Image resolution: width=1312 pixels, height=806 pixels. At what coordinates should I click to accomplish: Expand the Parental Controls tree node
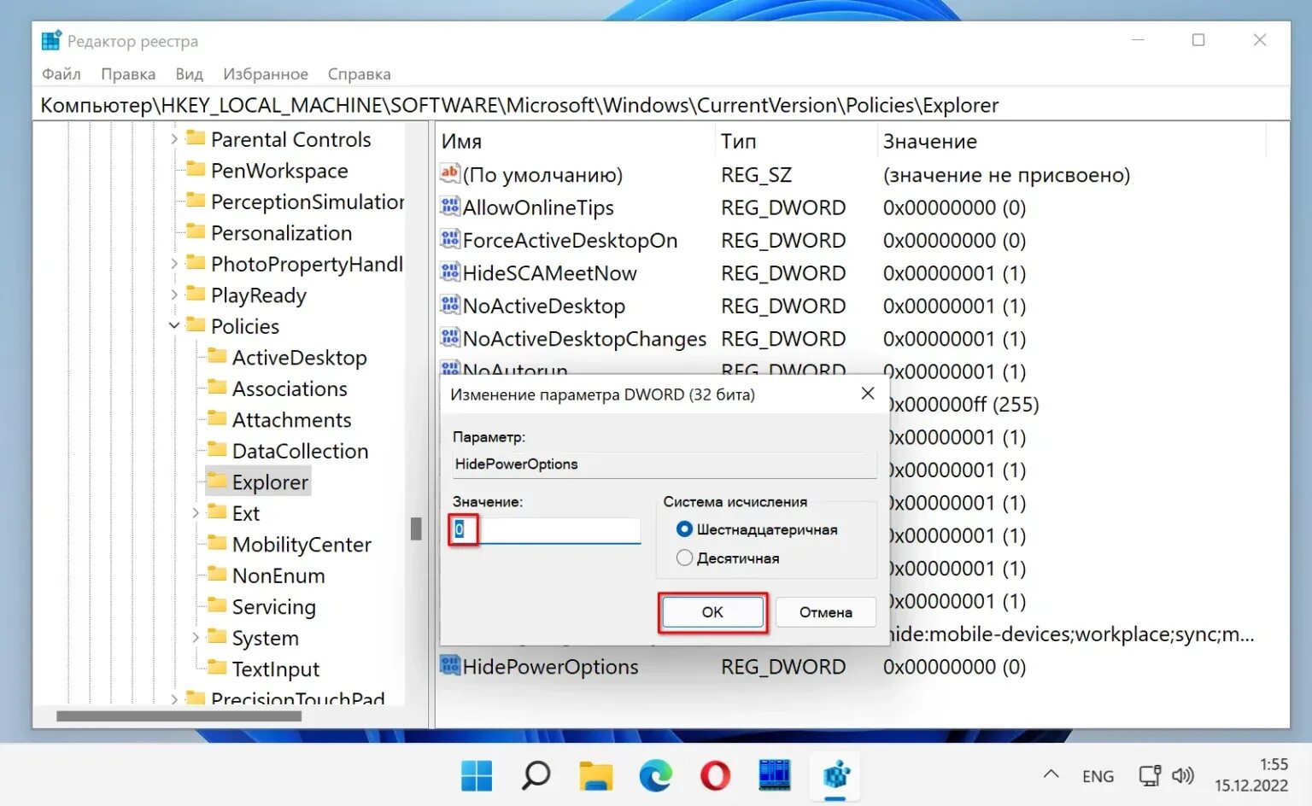click(x=174, y=138)
